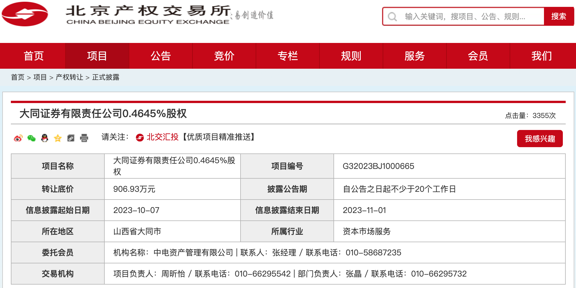576x288 pixels.
Task: Print the page with printer icon
Action: (x=84, y=138)
